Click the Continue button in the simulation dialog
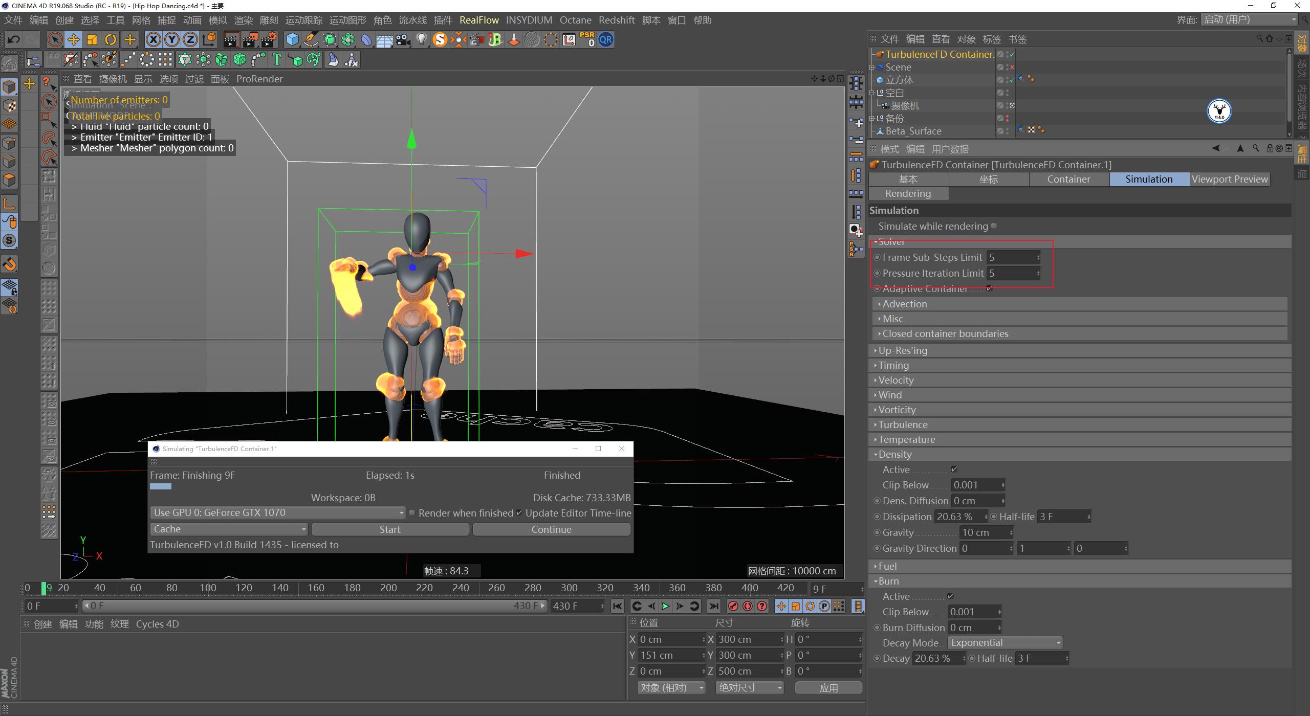The height and width of the screenshot is (716, 1310). 552,529
